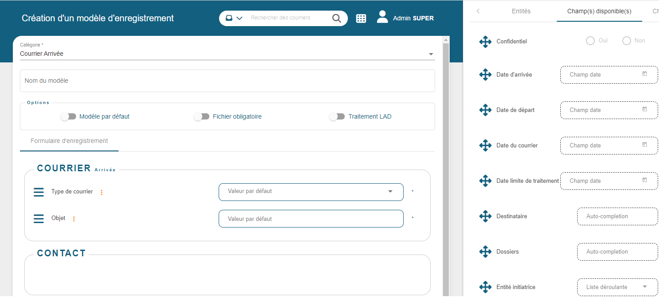Select the Formulaire d'enregistrement tab
This screenshot has width=659, height=297.
[x=69, y=141]
